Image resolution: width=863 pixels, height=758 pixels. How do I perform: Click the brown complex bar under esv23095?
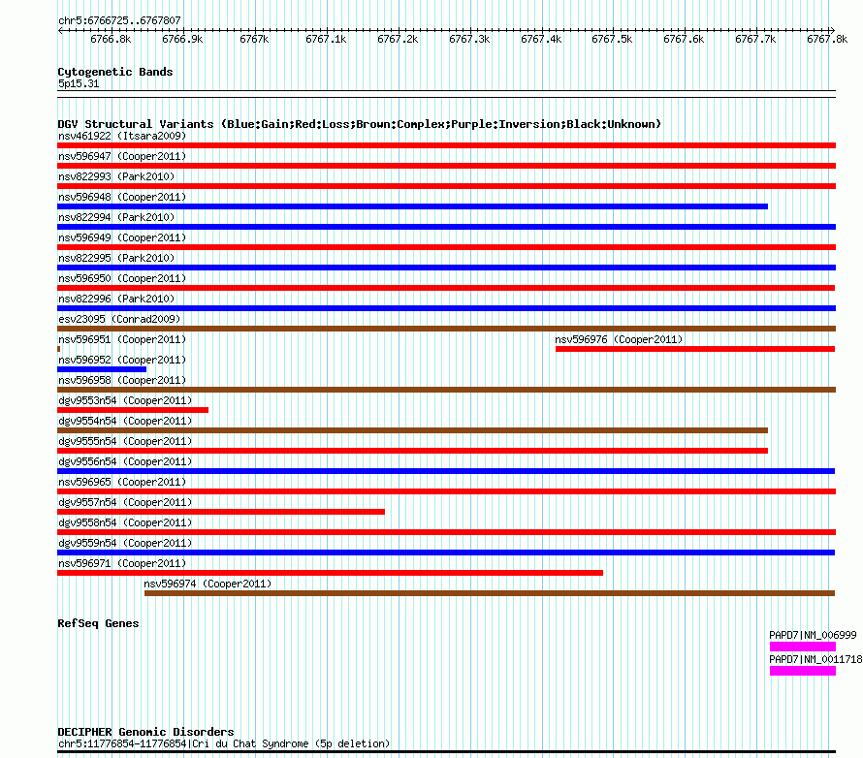(x=446, y=329)
